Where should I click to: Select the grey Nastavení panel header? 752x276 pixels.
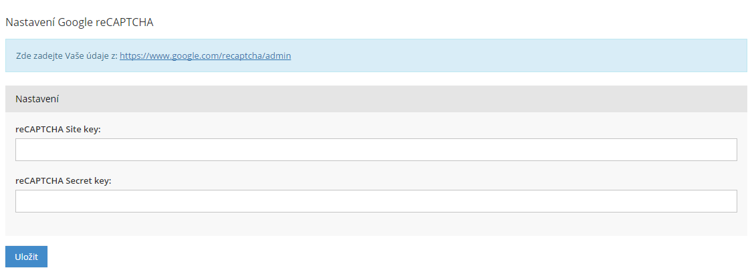[x=376, y=99]
